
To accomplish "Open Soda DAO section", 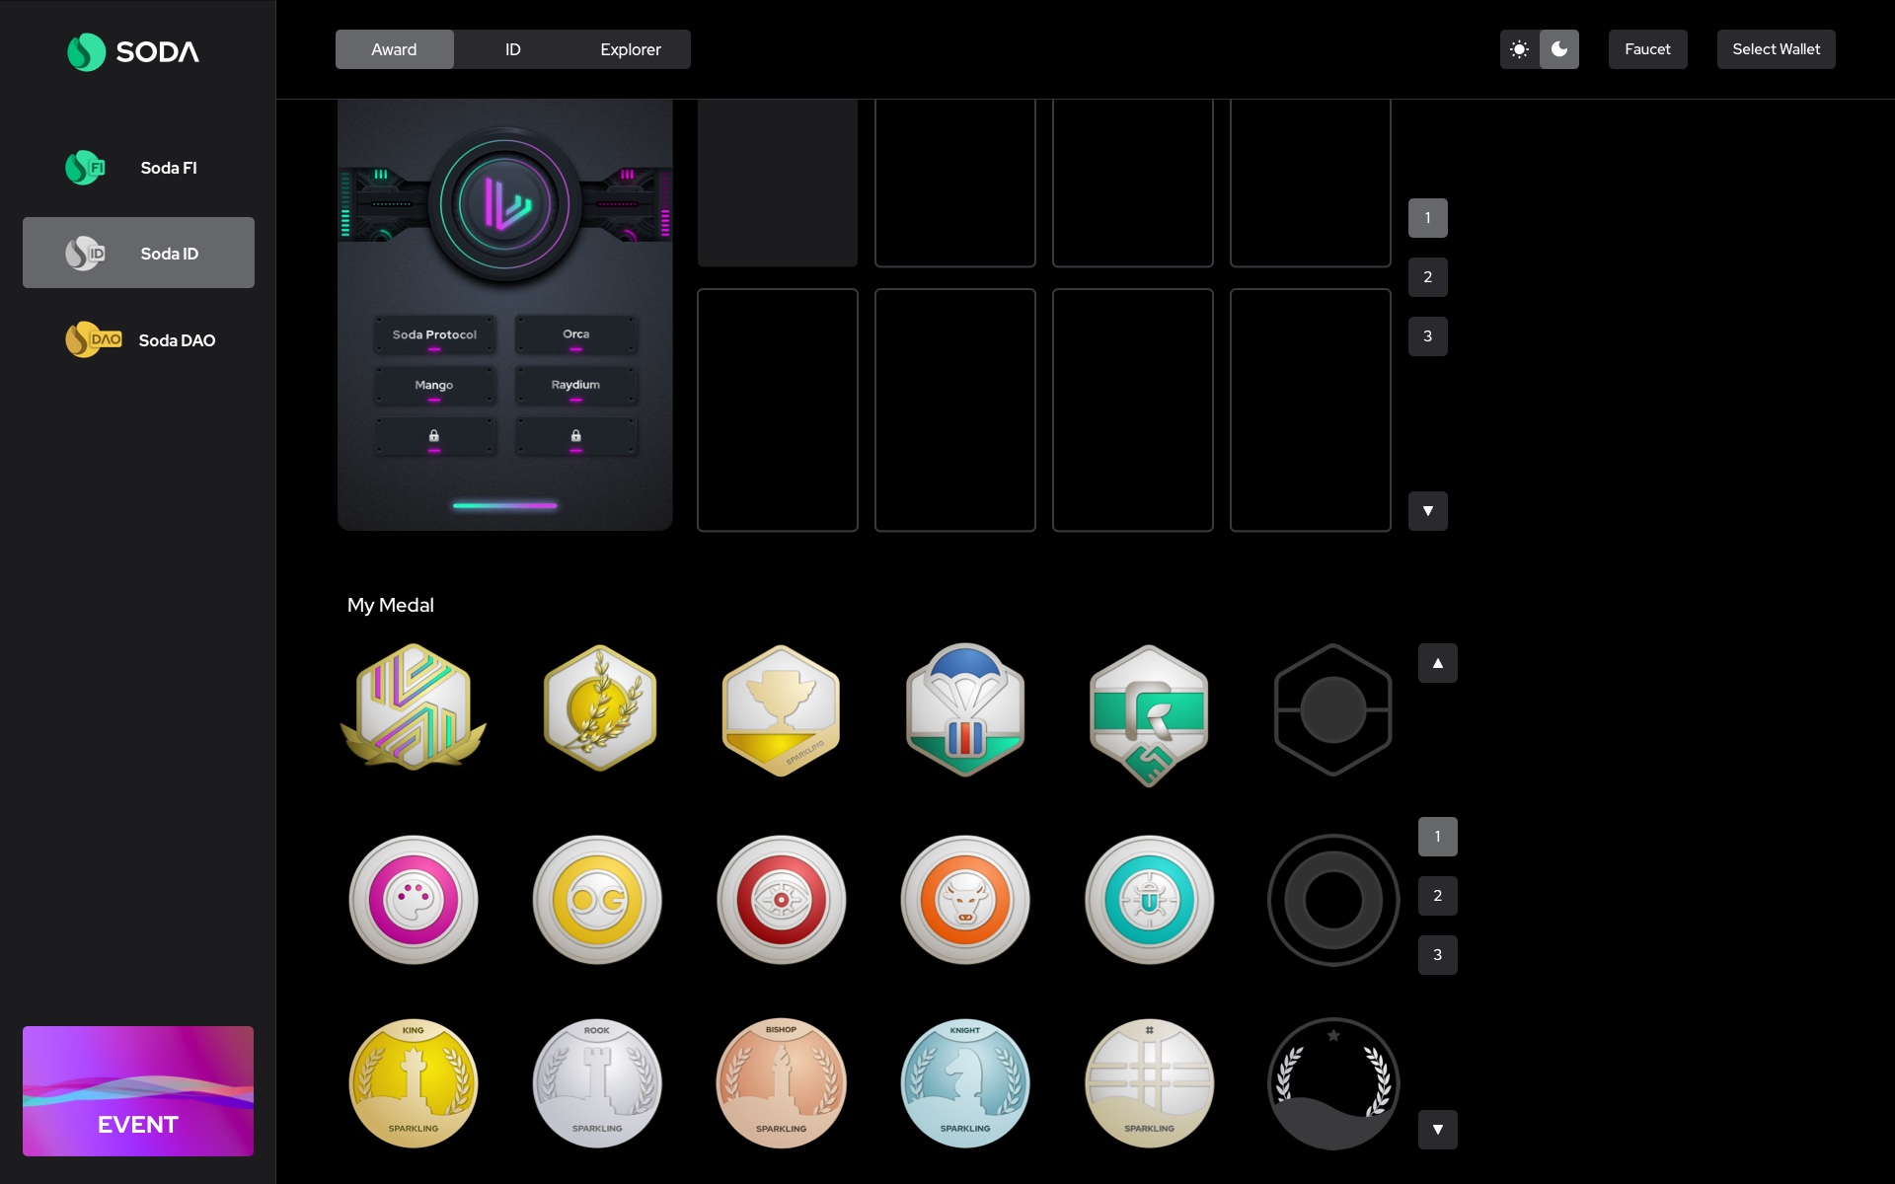I will (x=138, y=339).
